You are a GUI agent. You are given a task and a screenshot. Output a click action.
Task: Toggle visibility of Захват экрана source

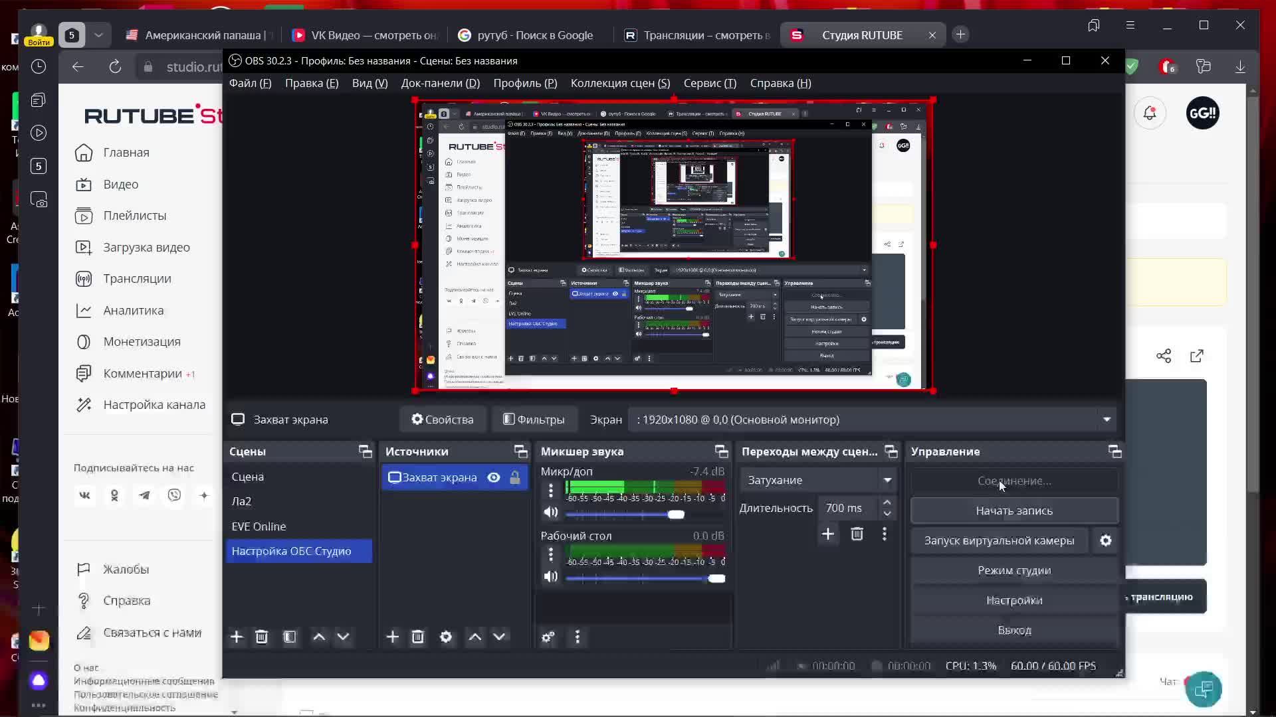[494, 478]
